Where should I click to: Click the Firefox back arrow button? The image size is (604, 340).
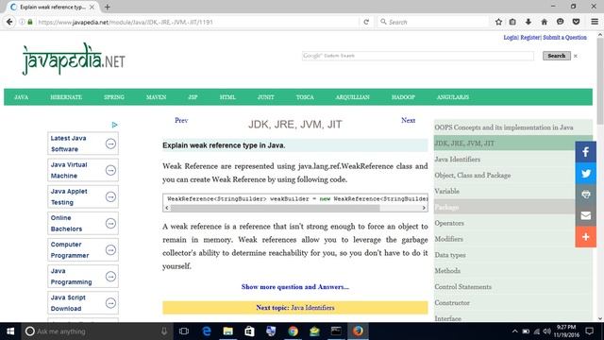[9, 22]
